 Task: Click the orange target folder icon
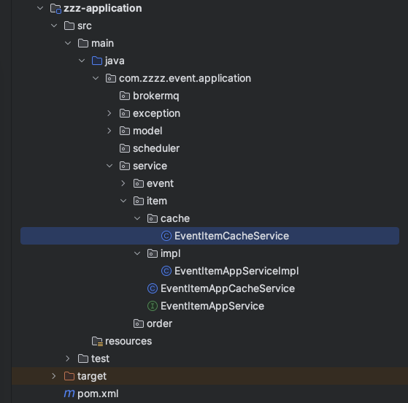click(69, 376)
